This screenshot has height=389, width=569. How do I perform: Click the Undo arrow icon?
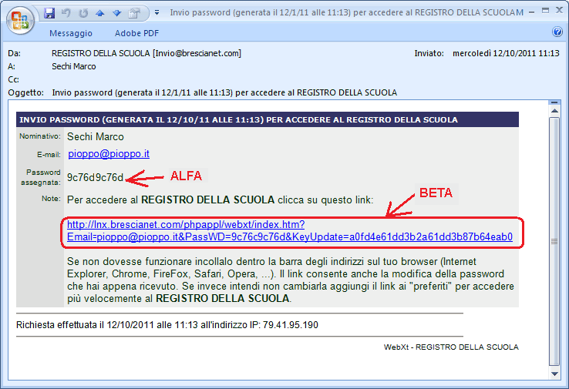click(66, 13)
